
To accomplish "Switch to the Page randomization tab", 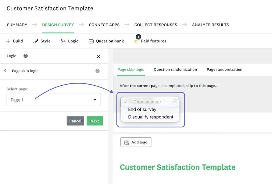I will click(x=224, y=70).
